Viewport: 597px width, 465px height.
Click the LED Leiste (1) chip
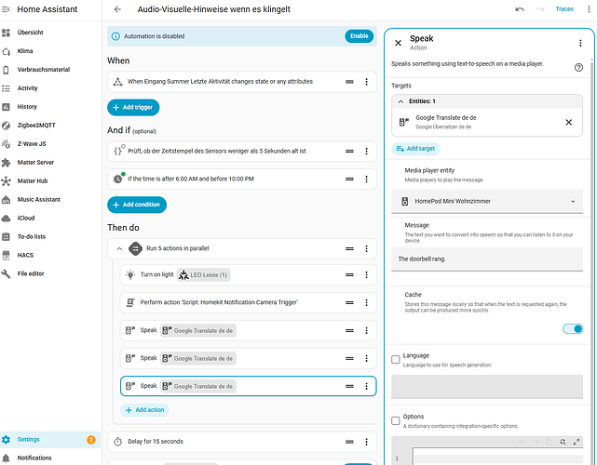click(x=204, y=275)
